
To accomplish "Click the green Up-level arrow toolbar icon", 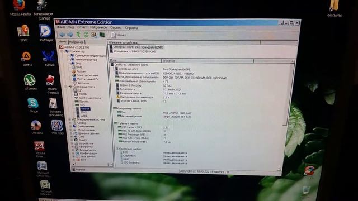I will [x=78, y=35].
